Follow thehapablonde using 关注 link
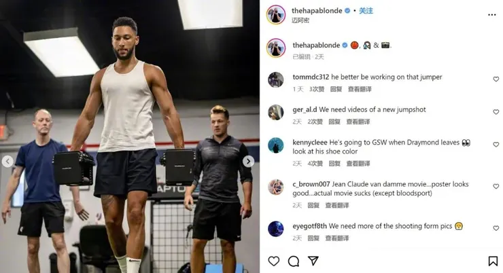 pyautogui.click(x=366, y=11)
